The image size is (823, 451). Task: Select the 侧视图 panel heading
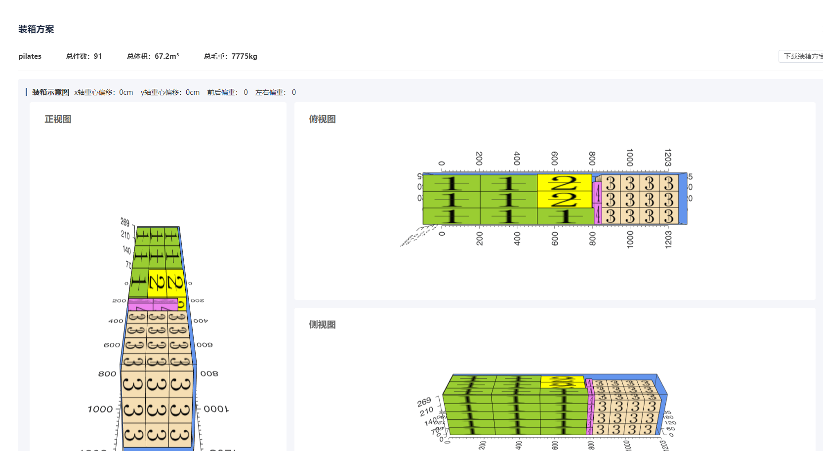click(322, 325)
